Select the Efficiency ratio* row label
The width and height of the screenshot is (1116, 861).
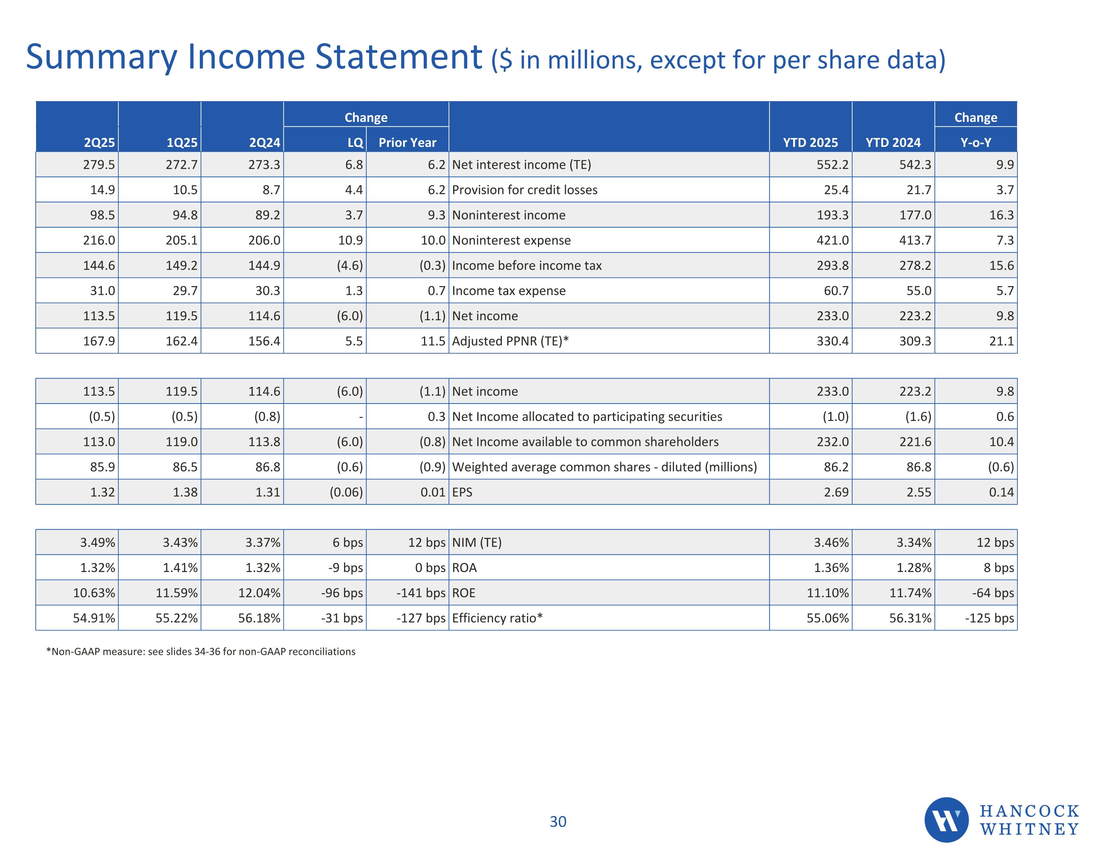coord(497,618)
